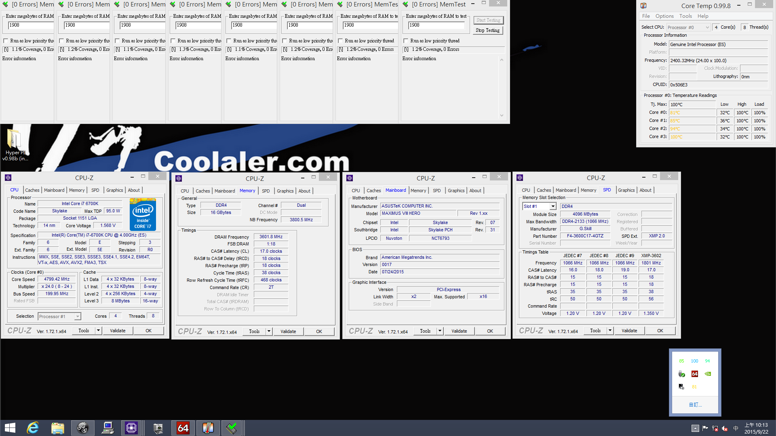Open Core Temp Options menu
Screen dimensions: 776x436
[x=664, y=16]
